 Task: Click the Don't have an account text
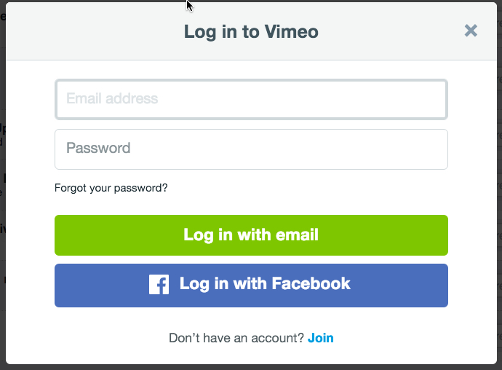pyautogui.click(x=236, y=338)
